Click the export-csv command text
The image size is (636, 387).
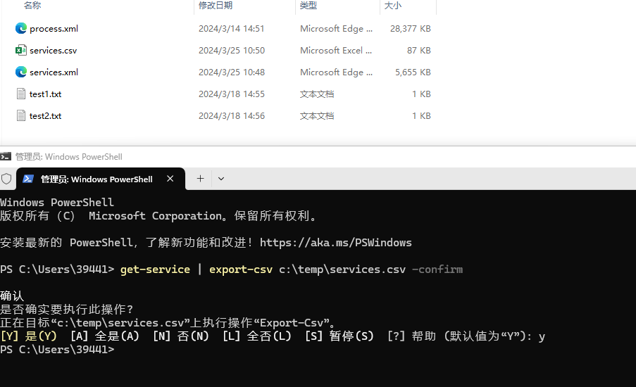(241, 269)
